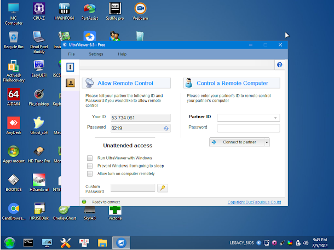Viewport: 334px width, 250px height.
Task: Select the remote control sidebar arrows icon
Action: [70, 67]
